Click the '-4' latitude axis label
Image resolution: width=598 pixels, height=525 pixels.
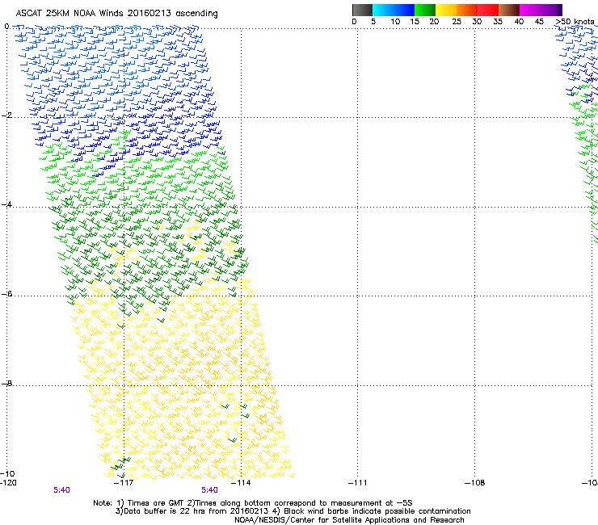(6, 204)
